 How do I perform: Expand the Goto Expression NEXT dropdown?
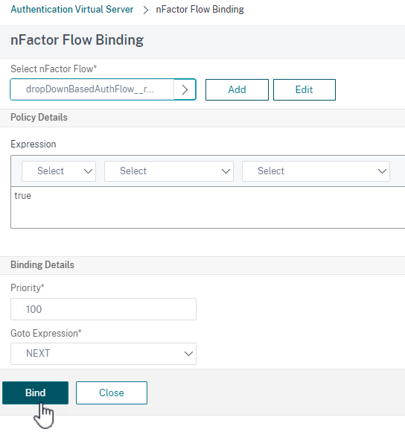(103, 354)
